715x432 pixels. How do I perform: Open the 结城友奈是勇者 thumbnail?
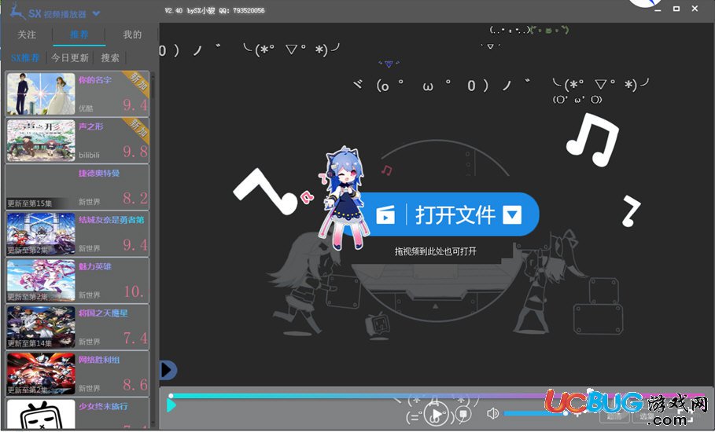point(41,233)
